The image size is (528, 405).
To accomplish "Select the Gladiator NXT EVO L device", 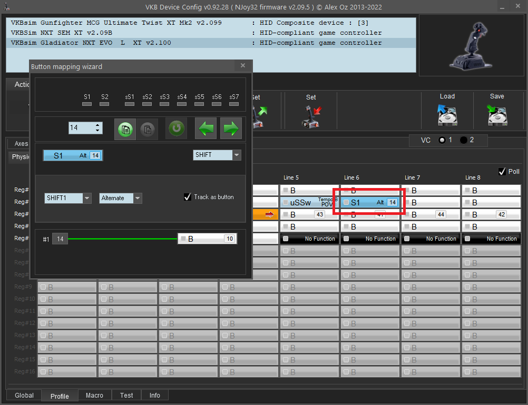I will 211,43.
